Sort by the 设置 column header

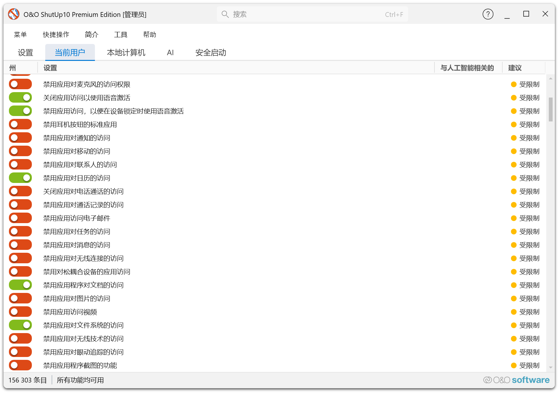(x=236, y=68)
